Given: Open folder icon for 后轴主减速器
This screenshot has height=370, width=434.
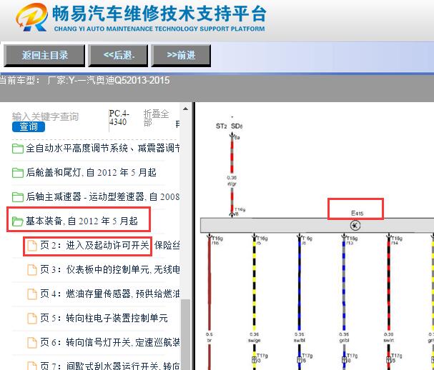Looking at the screenshot, I should (x=18, y=197).
